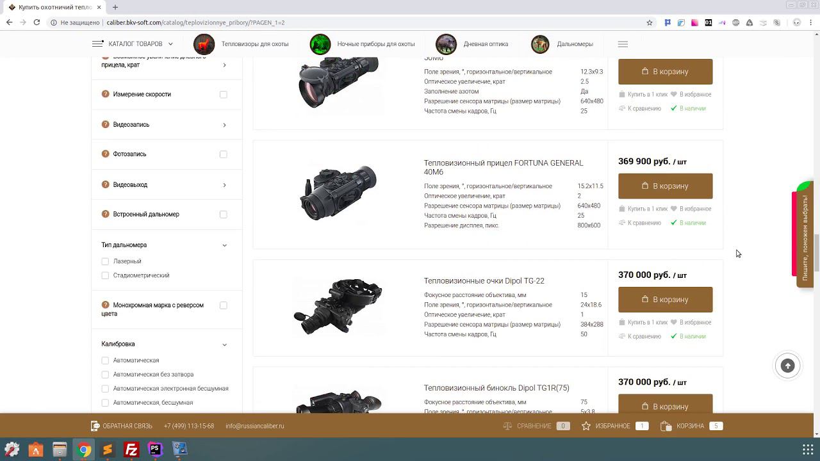This screenshot has height=461, width=820.
Task: Click the black 01 extension icon
Action: (x=708, y=22)
